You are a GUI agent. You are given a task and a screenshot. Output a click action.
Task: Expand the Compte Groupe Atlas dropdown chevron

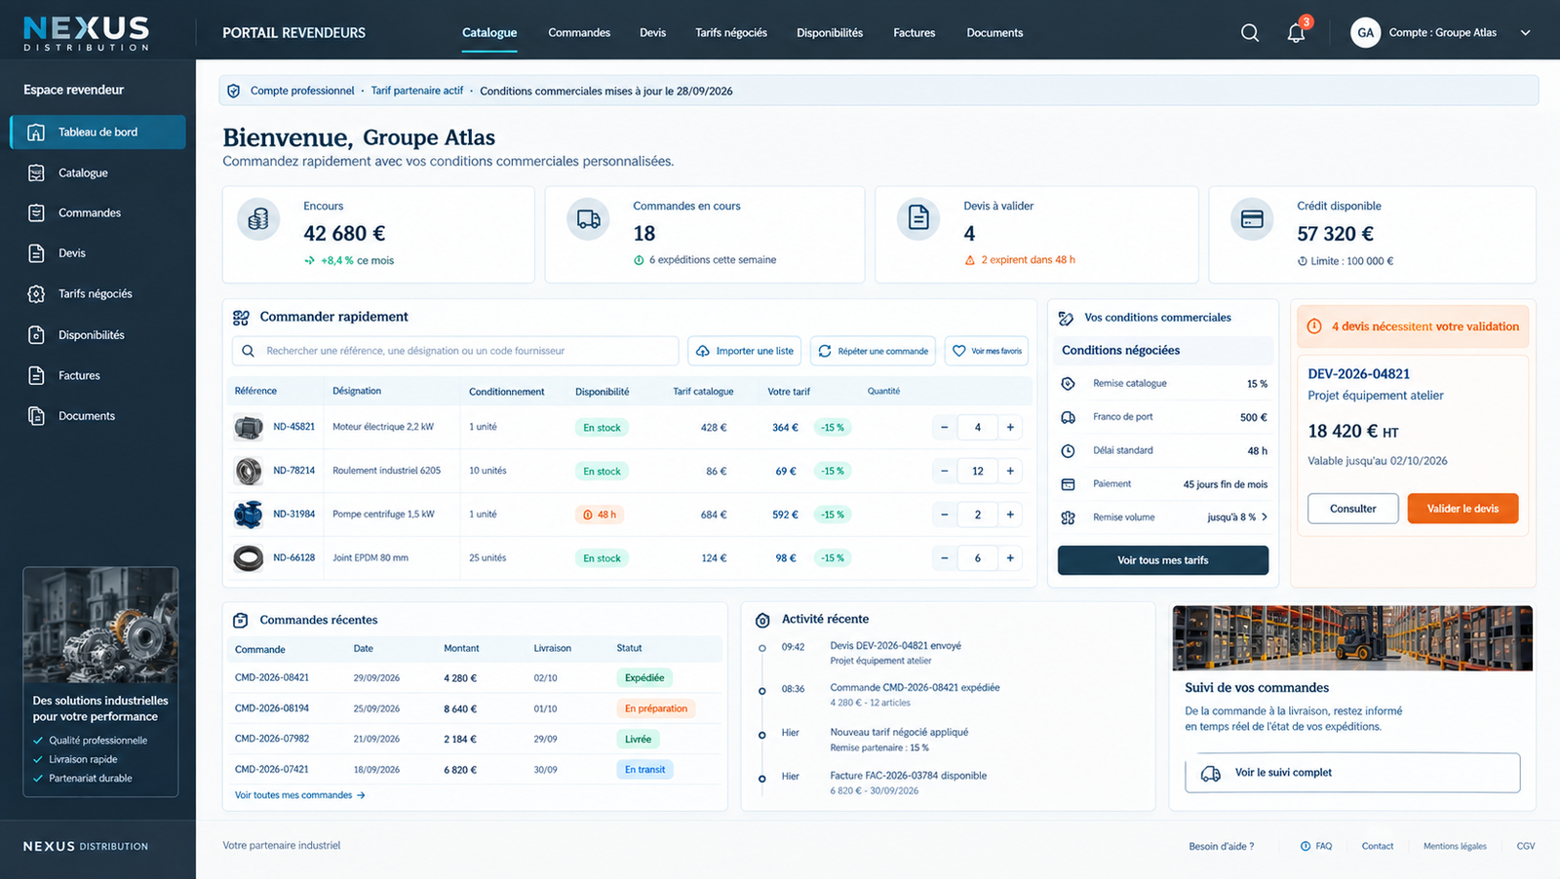click(x=1525, y=33)
